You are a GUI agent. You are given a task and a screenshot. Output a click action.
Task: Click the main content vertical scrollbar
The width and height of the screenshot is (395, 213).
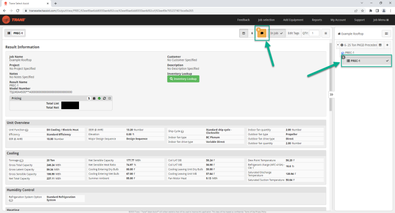pos(330,77)
